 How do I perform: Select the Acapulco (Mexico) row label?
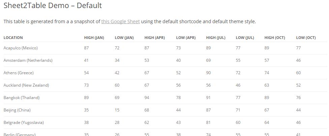[21, 48]
